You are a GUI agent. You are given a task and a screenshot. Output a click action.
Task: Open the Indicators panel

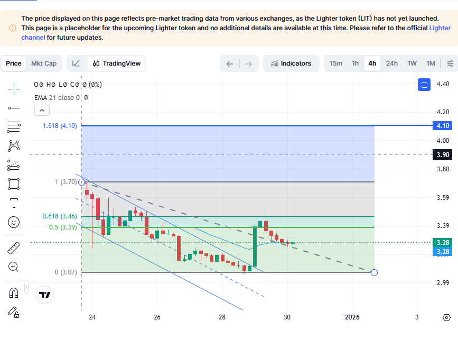[291, 63]
